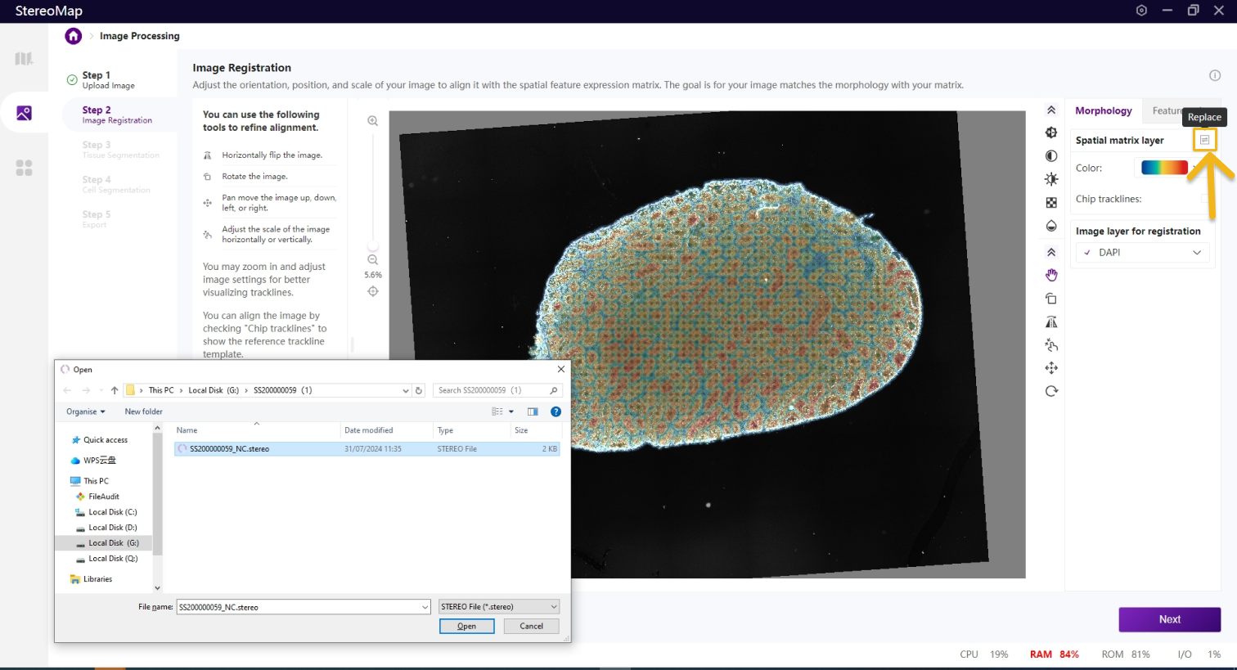Click the zoom in magnifier icon

(x=373, y=121)
